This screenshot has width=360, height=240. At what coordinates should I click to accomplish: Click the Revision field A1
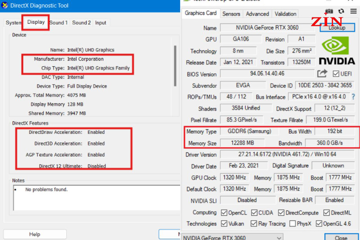click(301, 39)
